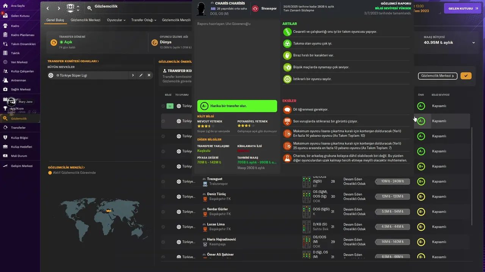This screenshot has height=272, width=485.
Task: Open Sağlık Merkezi
Action: (21, 90)
